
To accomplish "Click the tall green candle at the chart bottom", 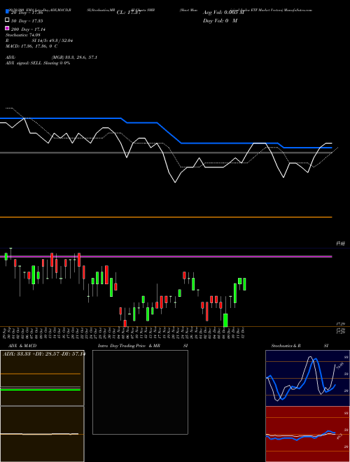I will (225, 320).
